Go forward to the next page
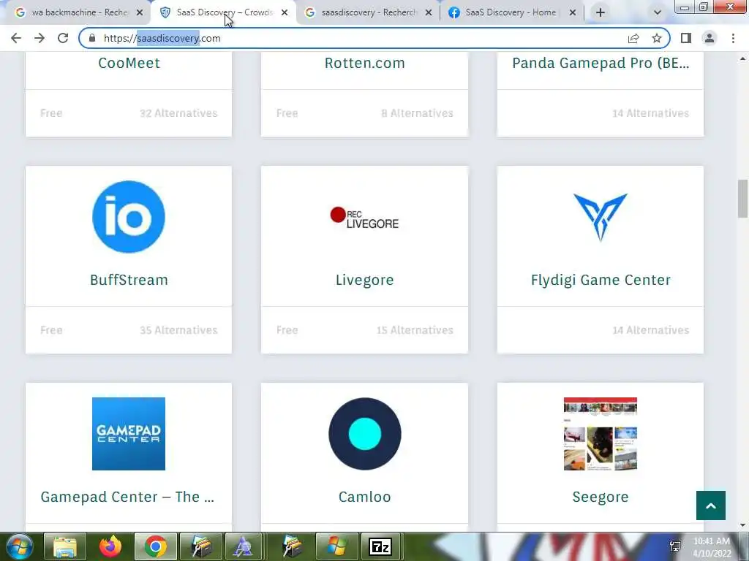The image size is (749, 561). click(x=39, y=38)
